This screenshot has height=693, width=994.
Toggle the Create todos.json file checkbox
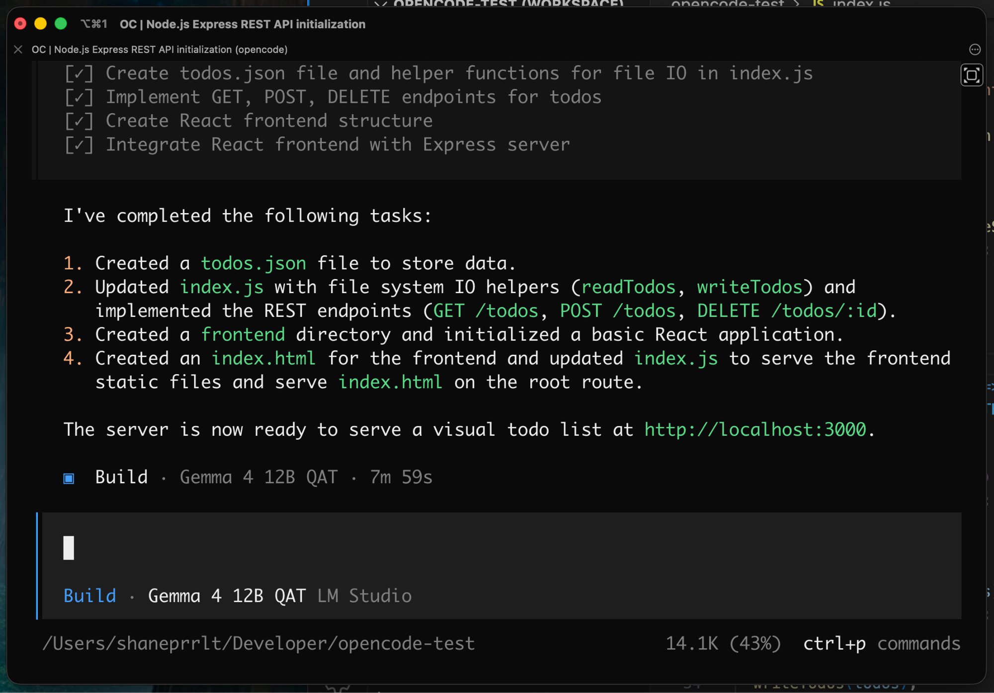tap(79, 74)
